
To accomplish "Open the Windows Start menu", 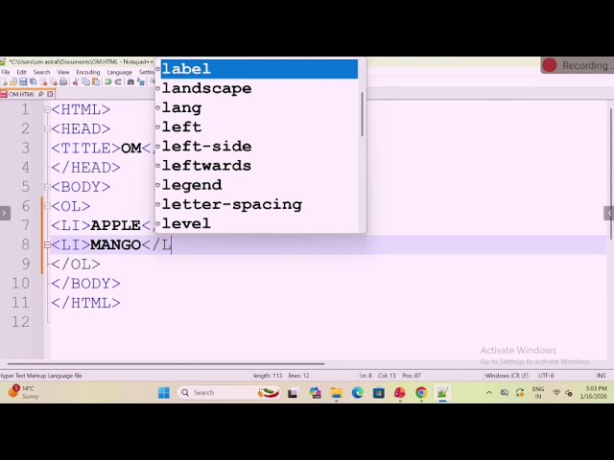I will tap(164, 392).
